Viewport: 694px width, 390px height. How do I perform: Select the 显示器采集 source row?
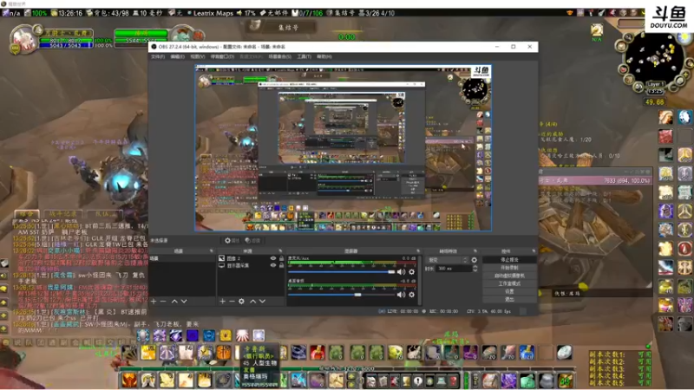pos(251,265)
